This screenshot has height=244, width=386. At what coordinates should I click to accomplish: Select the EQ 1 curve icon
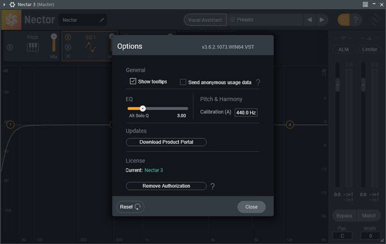point(91,47)
